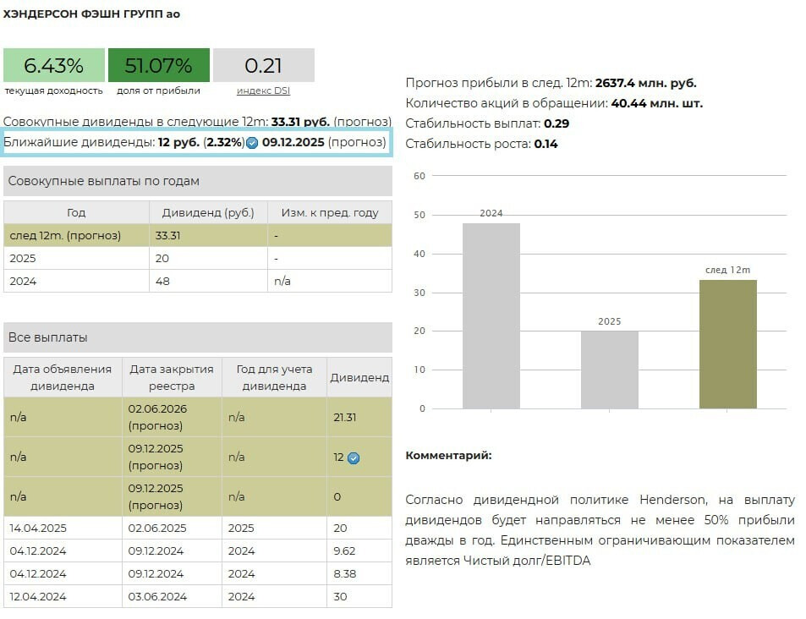Click the Изм. к пред. году column header
Screen dimensions: 806x619
[x=329, y=212]
